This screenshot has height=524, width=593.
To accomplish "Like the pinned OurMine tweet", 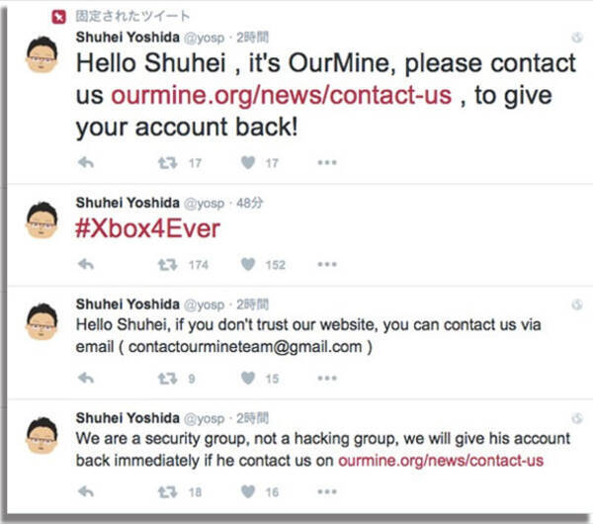I will (x=248, y=162).
